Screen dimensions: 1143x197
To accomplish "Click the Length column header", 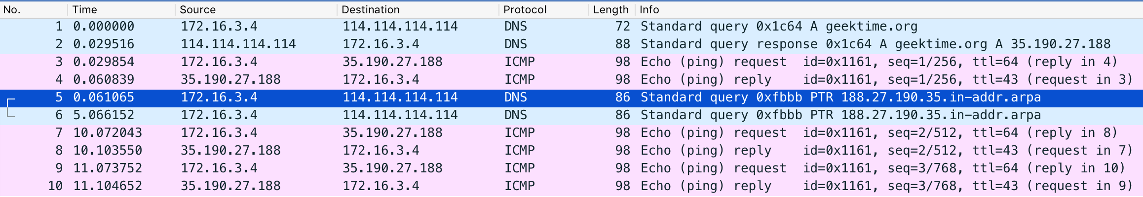I will [x=610, y=9].
